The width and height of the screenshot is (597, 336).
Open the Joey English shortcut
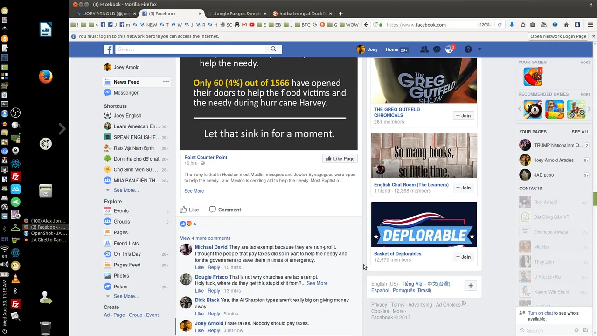click(x=127, y=115)
